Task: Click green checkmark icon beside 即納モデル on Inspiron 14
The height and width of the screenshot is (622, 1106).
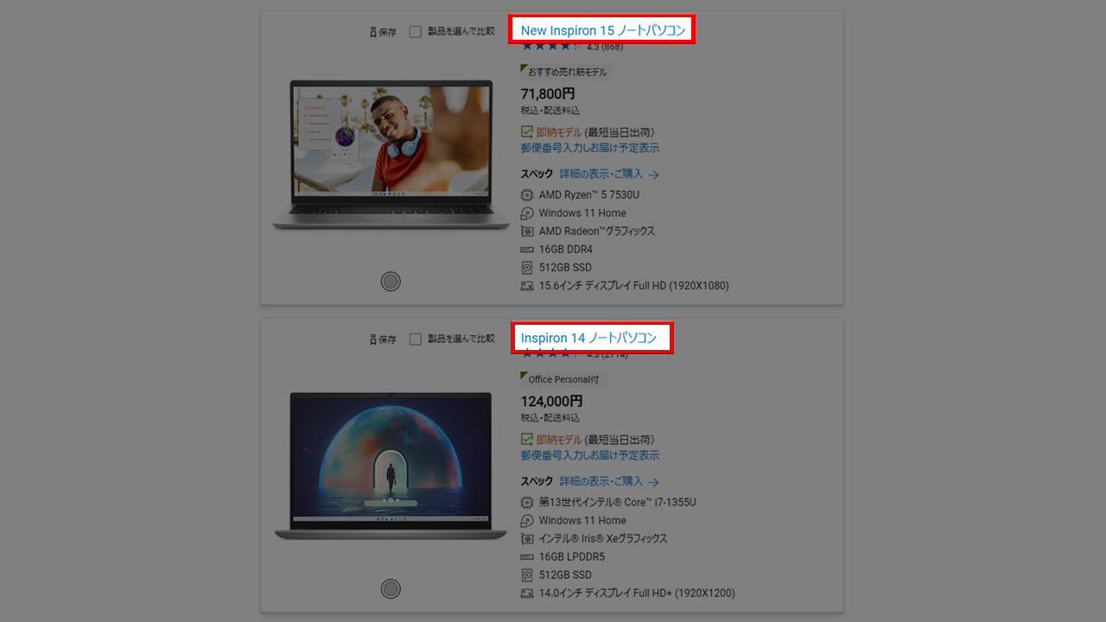Action: (x=527, y=440)
